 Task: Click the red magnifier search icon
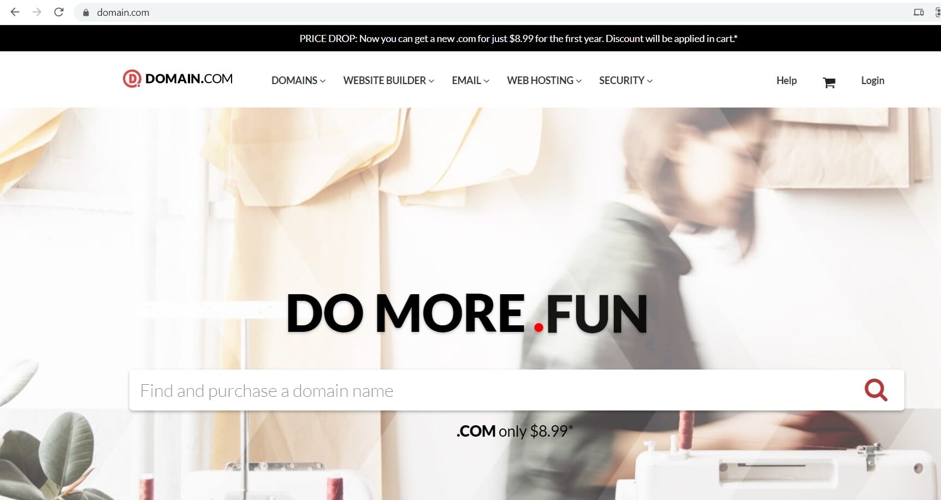point(876,390)
